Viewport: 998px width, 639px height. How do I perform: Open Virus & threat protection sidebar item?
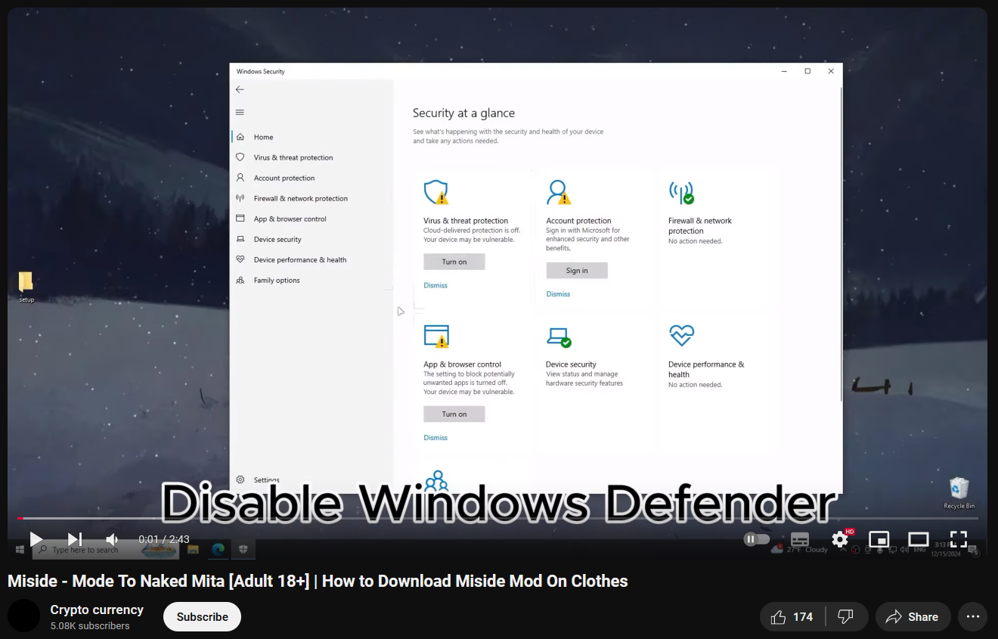[x=311, y=157]
